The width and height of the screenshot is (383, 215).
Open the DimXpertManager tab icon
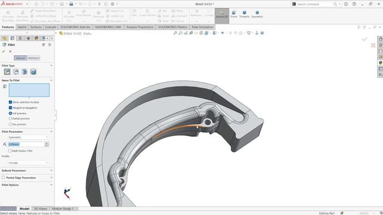pos(28,38)
